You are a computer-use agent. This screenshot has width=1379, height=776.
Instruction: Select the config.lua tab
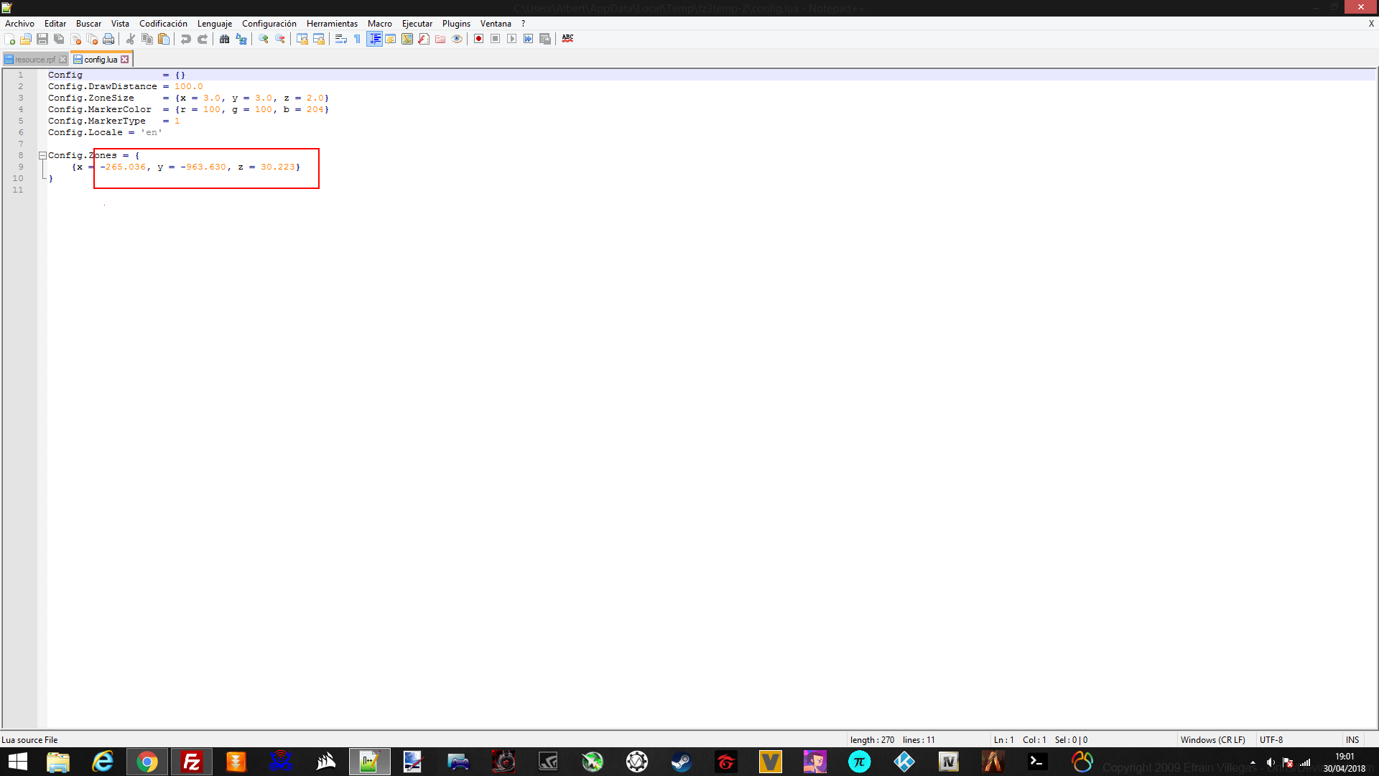coord(101,60)
